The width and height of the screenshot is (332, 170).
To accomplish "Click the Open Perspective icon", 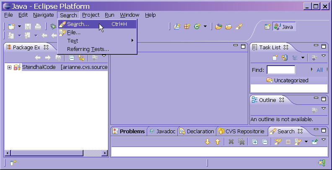I will [x=267, y=27].
